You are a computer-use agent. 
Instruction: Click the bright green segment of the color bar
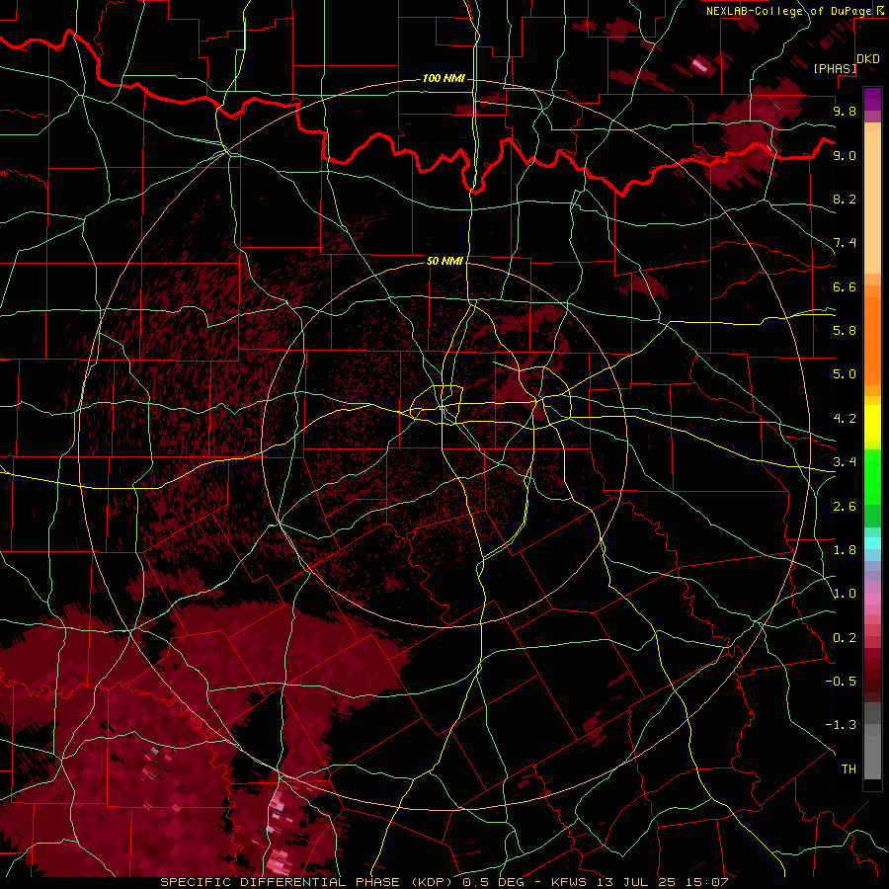coord(872,477)
